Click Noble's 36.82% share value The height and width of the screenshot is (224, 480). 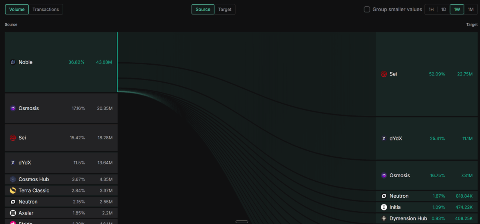click(76, 62)
